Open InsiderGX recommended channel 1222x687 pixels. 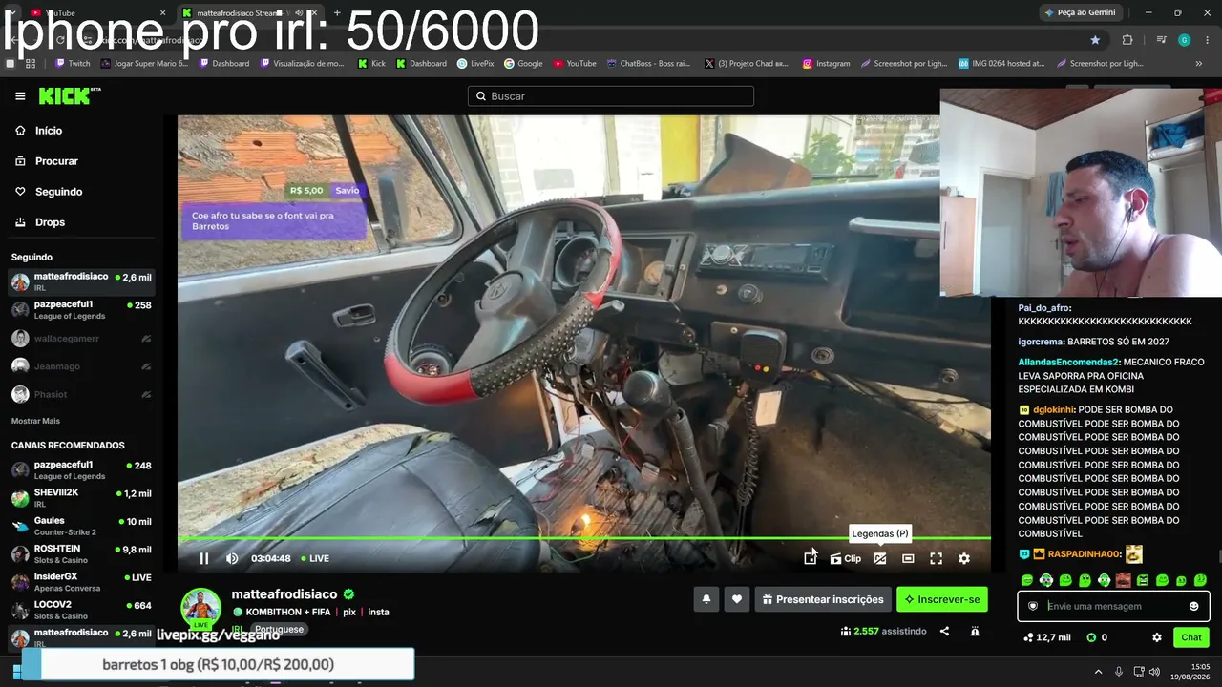pyautogui.click(x=81, y=581)
